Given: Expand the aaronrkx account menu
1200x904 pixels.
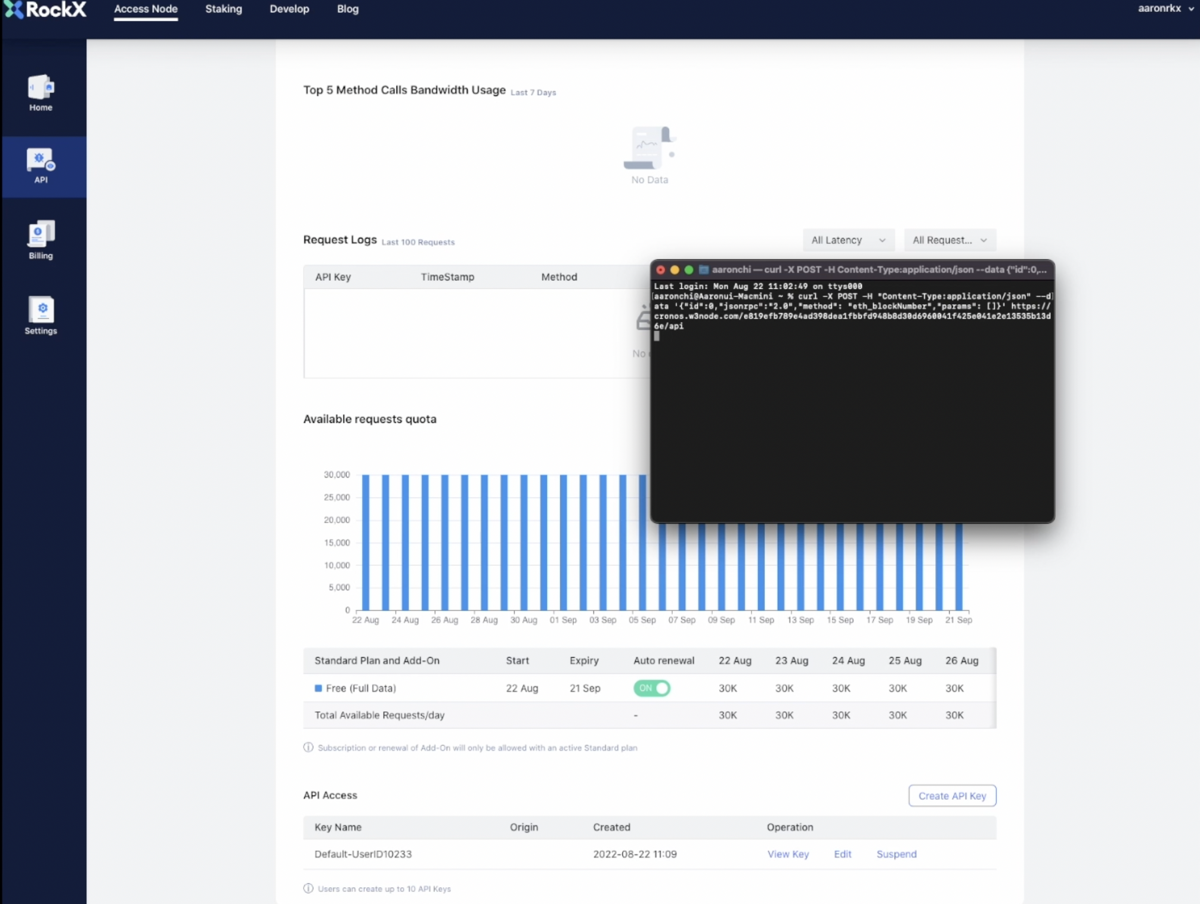Looking at the screenshot, I should [1164, 8].
